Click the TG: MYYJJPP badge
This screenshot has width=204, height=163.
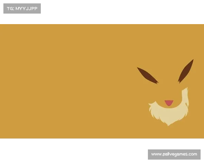(22, 8)
